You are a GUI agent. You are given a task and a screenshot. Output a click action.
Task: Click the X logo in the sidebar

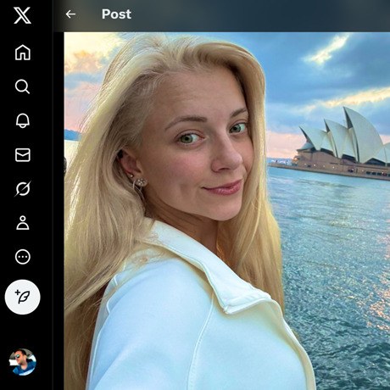pos(22,15)
